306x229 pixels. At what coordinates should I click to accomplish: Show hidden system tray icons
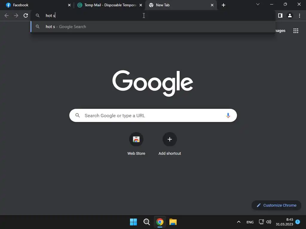[x=239, y=222]
